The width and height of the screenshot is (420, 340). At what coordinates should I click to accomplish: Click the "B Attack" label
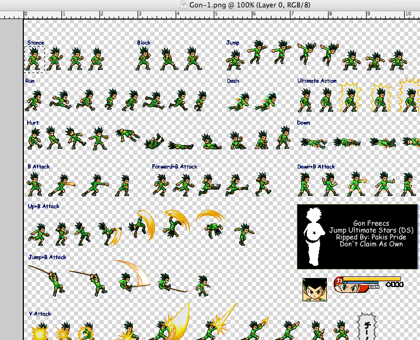(x=39, y=166)
